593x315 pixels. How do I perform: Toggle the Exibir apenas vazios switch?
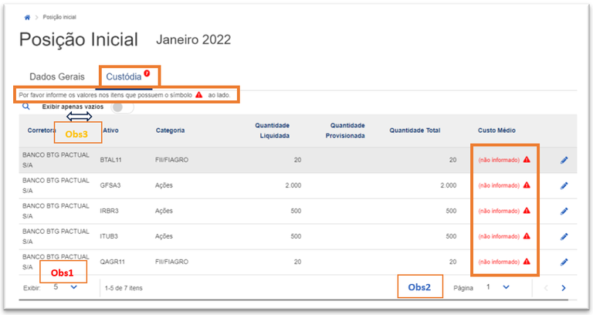pos(122,107)
